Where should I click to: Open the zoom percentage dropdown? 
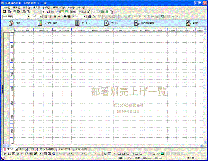[x=80, y=12]
